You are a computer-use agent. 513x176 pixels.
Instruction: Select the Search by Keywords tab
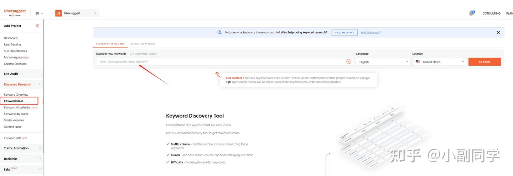[x=110, y=44]
